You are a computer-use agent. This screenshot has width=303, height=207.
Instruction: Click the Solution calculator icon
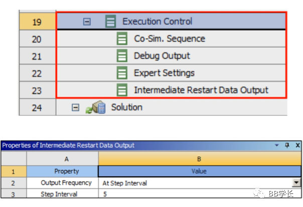point(98,108)
